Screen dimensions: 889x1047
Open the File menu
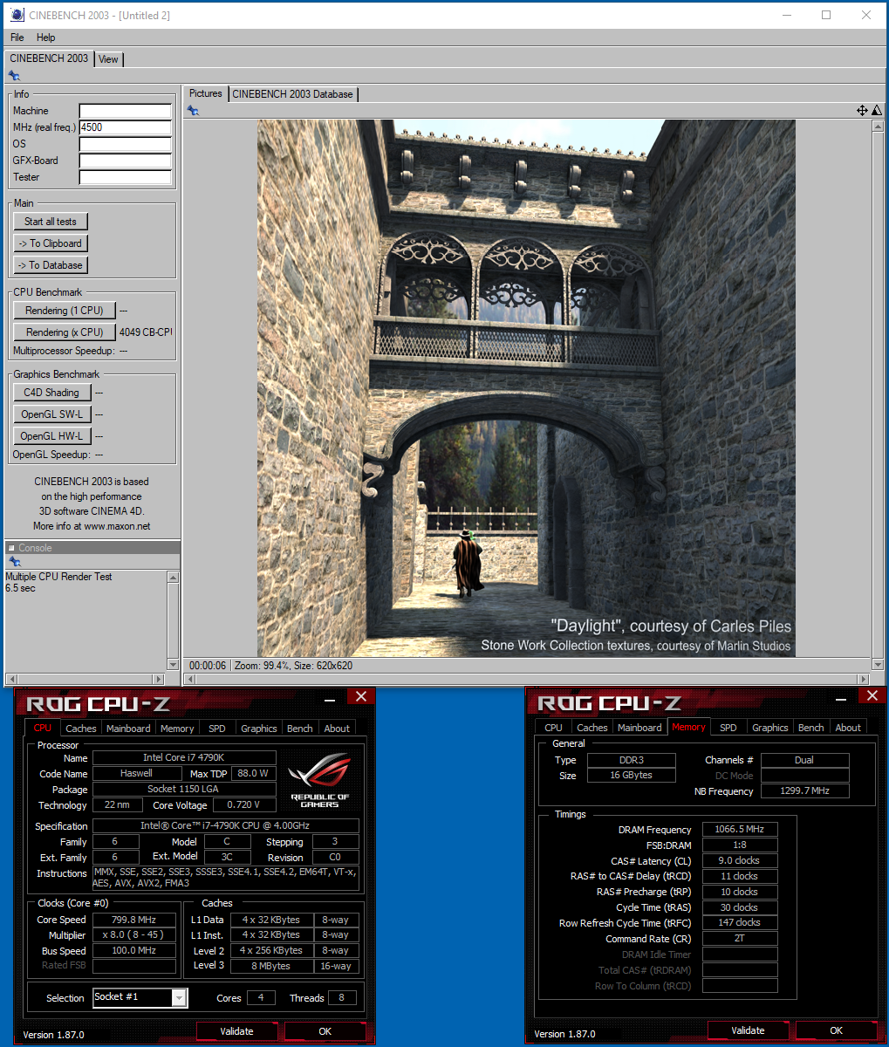coord(17,38)
